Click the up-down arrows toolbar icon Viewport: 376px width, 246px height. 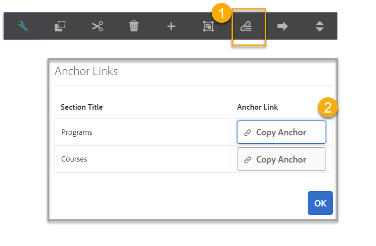coord(320,27)
